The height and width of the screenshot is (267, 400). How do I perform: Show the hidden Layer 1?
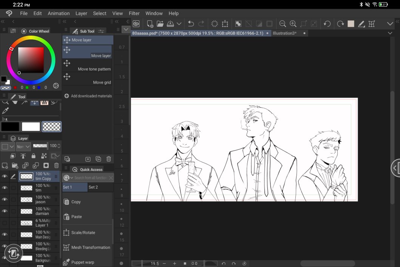coord(5,223)
